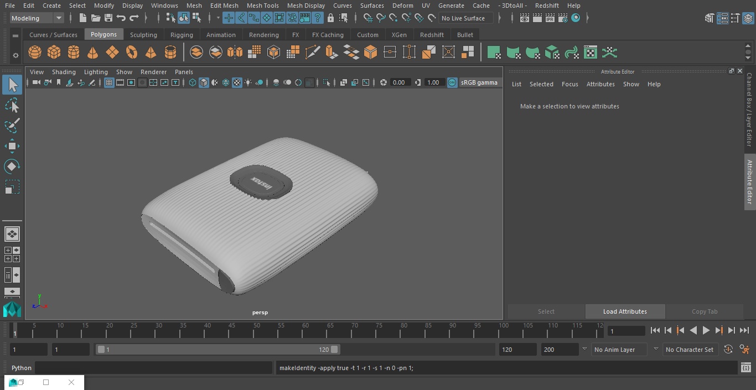The width and height of the screenshot is (756, 390).
Task: Create a polygon pyramid from shelf
Action: point(151,53)
